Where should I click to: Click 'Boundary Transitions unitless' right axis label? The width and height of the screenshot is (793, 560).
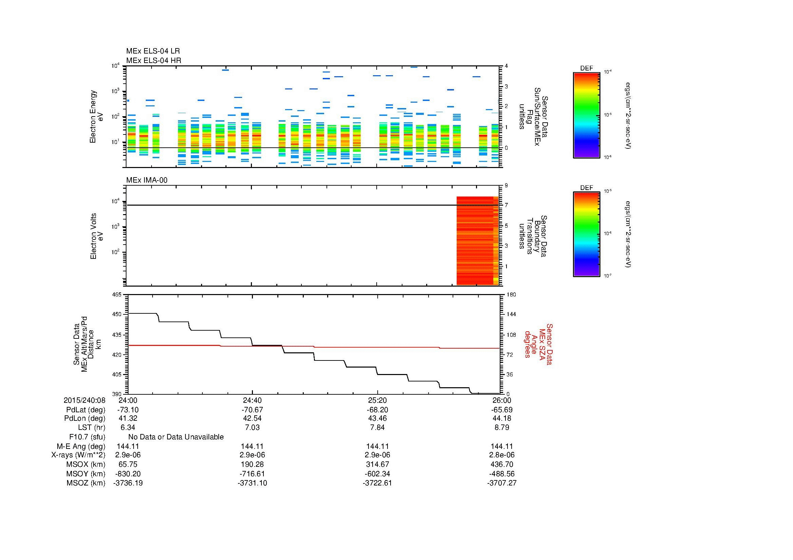[533, 236]
